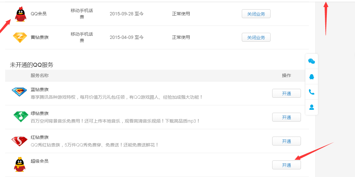Screen dimensions: 355x177
Task: Click the 未开通的QQ服务 heading
Action: [31, 65]
